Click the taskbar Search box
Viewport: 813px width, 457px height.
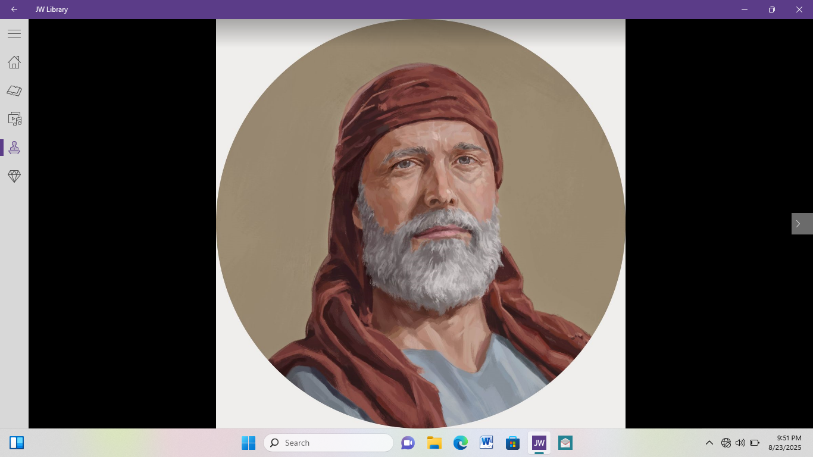(329, 443)
